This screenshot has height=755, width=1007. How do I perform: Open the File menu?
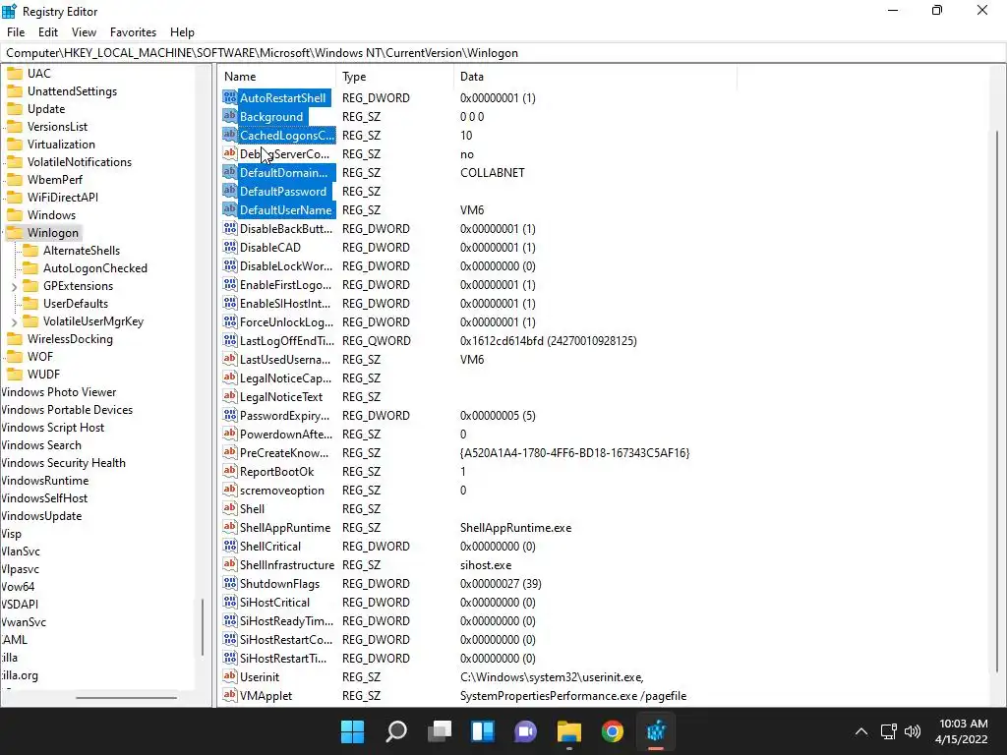(16, 32)
